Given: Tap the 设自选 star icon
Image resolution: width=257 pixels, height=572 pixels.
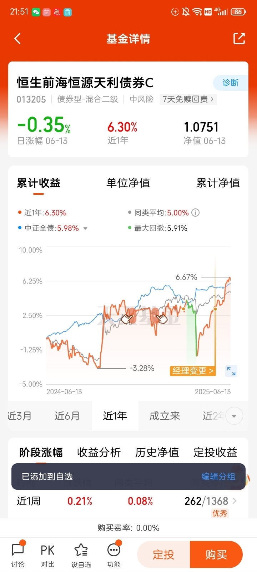Looking at the screenshot, I should [81, 555].
